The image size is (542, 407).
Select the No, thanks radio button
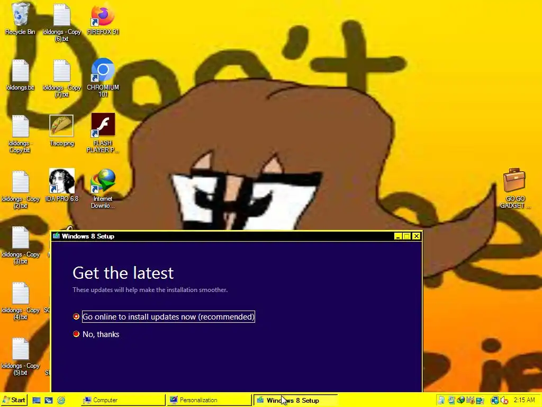click(76, 334)
